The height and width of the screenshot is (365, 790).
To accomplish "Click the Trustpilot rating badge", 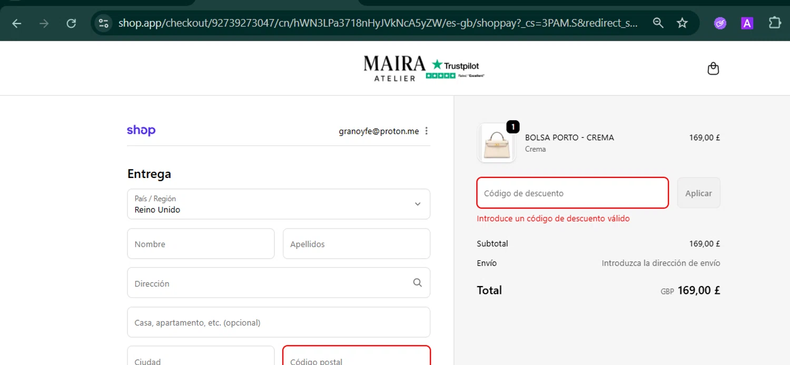I will coord(456,68).
